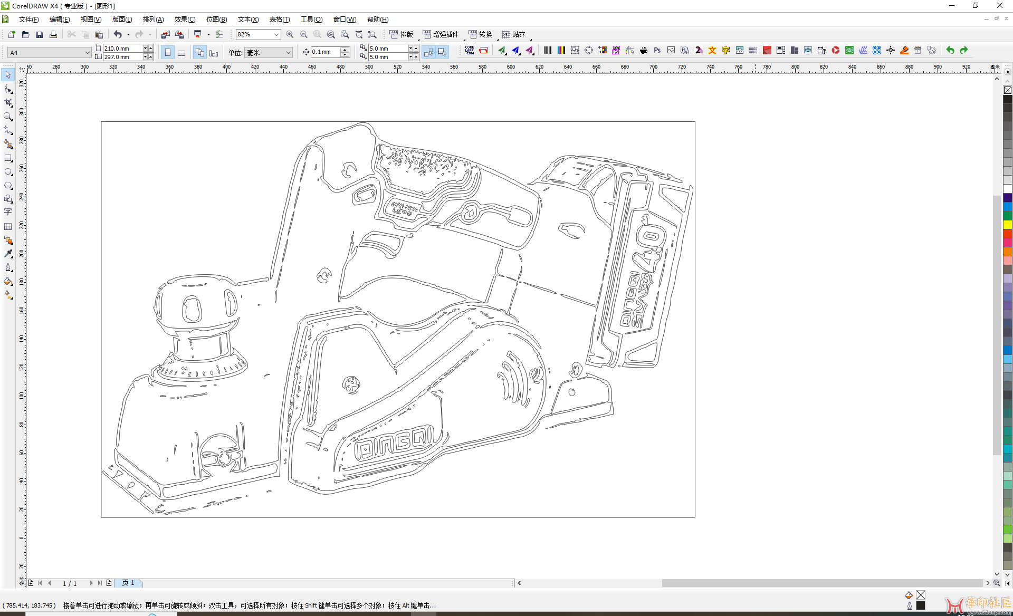Click the Print icon
The width and height of the screenshot is (1013, 616).
53,34
